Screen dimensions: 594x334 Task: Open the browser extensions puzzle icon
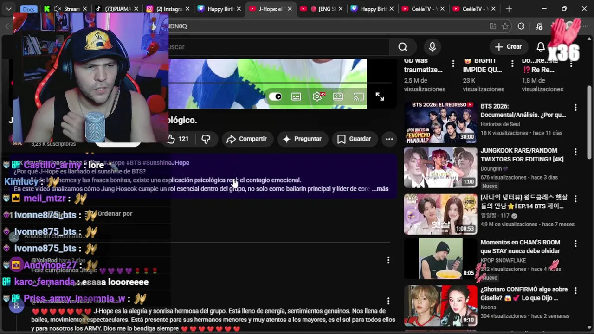click(x=521, y=26)
